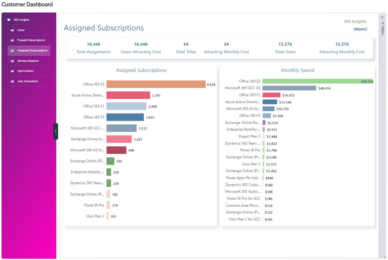
Task: Click the Power Apps Per User $840 value
Action: [x=269, y=178]
